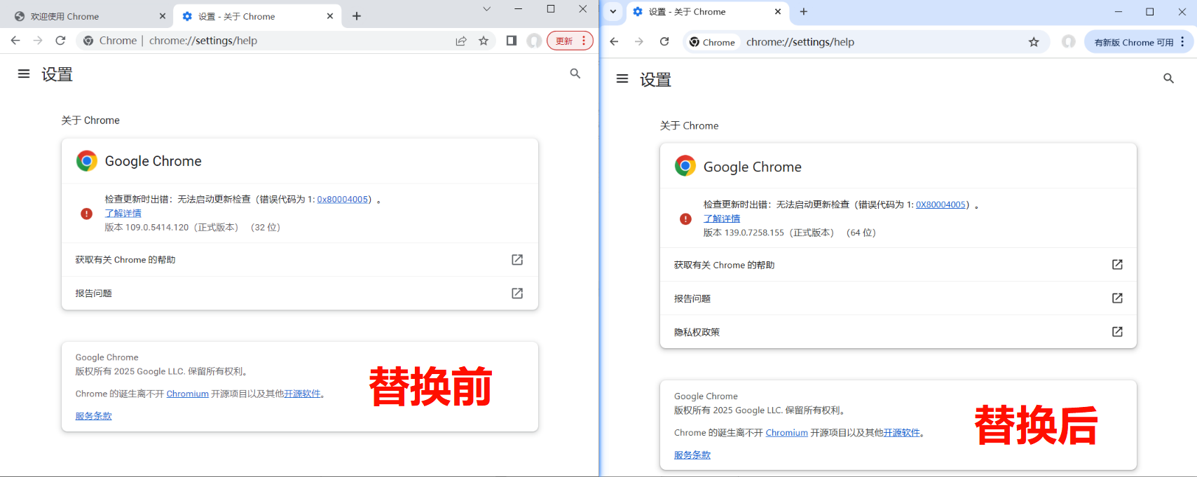This screenshot has height=477, width=1197.
Task: Open hamburger menu beside 设置 in left window
Action: click(24, 74)
